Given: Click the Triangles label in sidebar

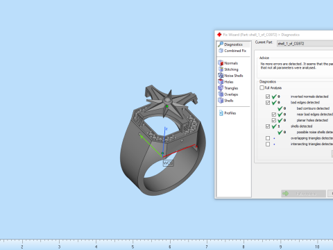Looking at the screenshot, I should click(231, 88).
